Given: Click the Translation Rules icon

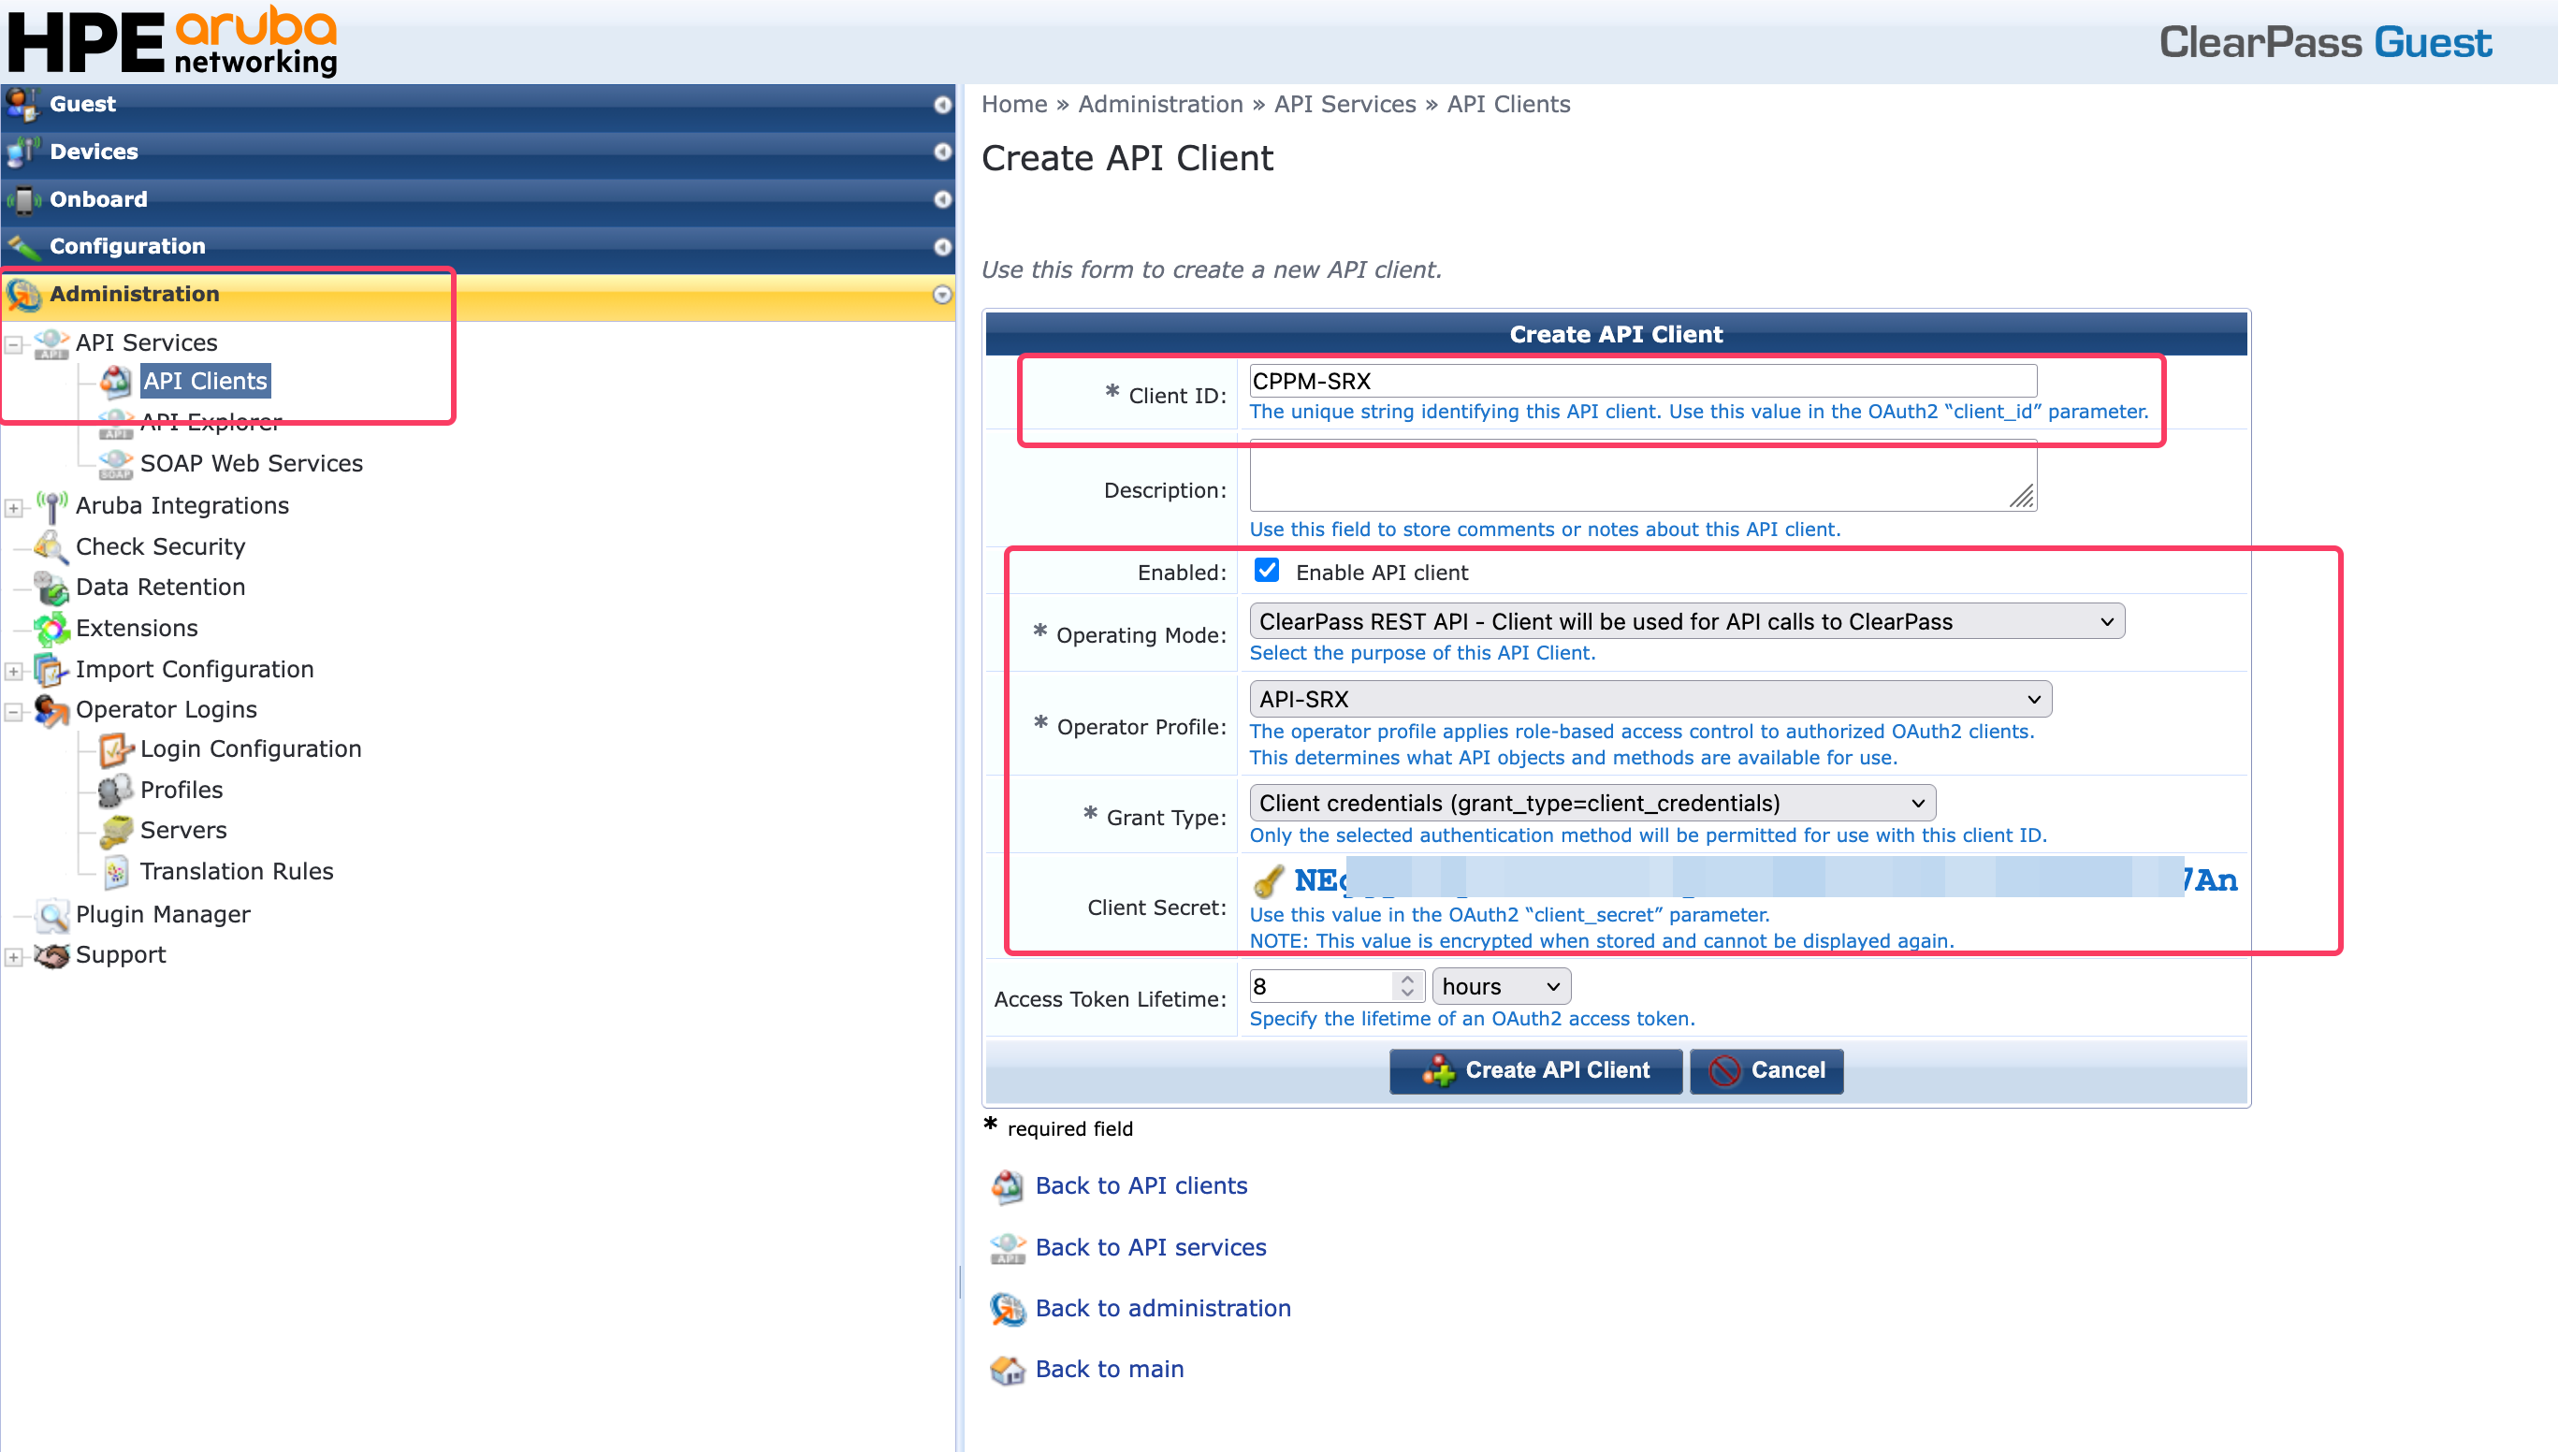Looking at the screenshot, I should [116, 872].
